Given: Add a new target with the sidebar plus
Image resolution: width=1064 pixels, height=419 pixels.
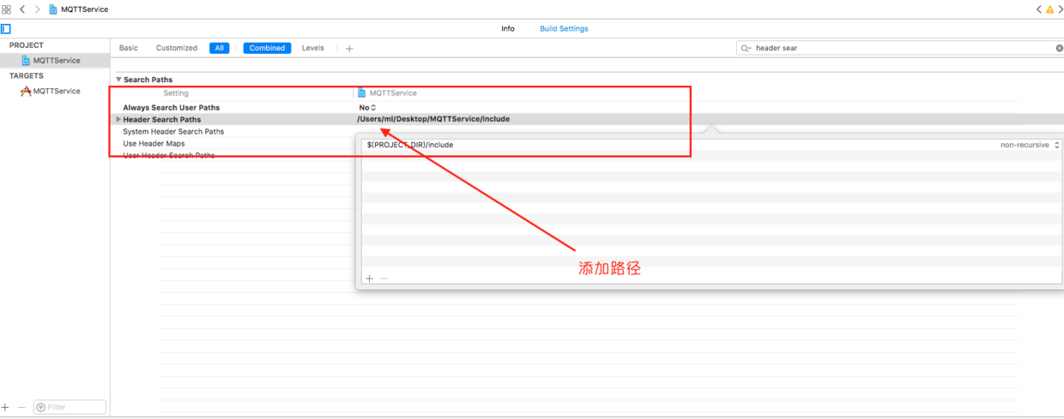Looking at the screenshot, I should pyautogui.click(x=5, y=407).
